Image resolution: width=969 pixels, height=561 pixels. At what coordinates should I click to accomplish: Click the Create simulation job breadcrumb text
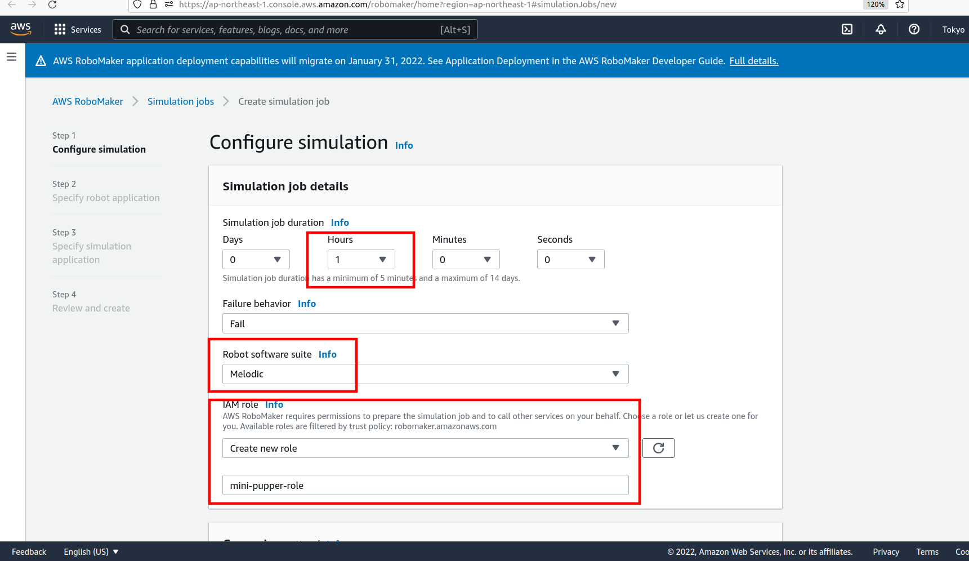click(284, 101)
